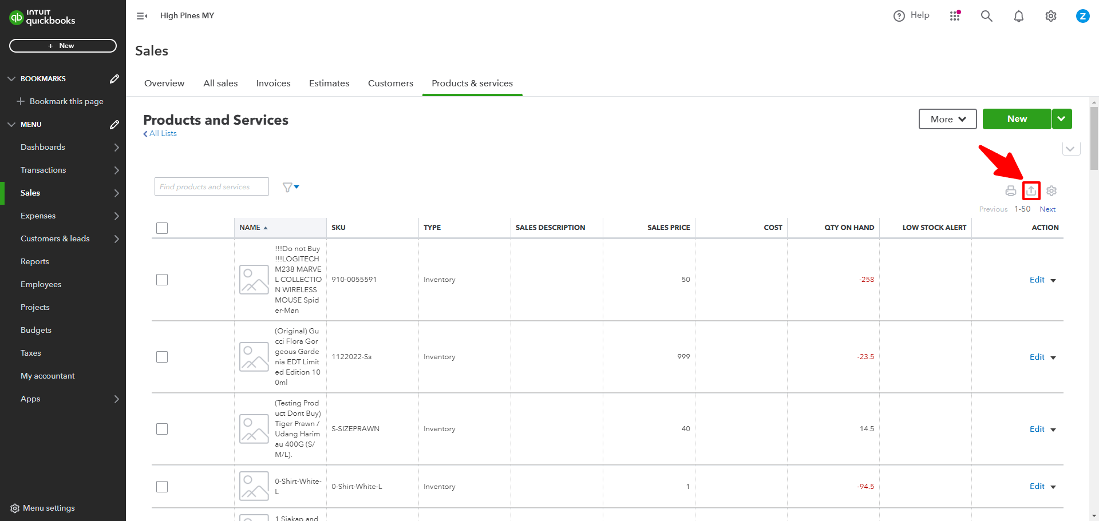Click the search magnifier icon
1099x521 pixels.
[x=987, y=16]
